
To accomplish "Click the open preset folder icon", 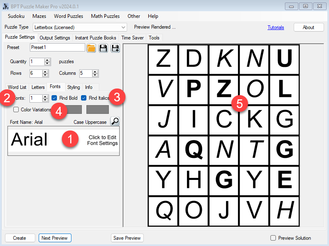I will (91, 48).
